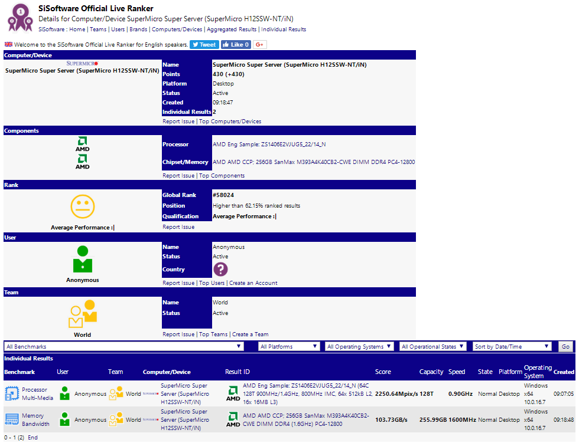Click the AMD logo in Processor Multi-Media result row
This screenshot has width=579, height=443.
(233, 393)
